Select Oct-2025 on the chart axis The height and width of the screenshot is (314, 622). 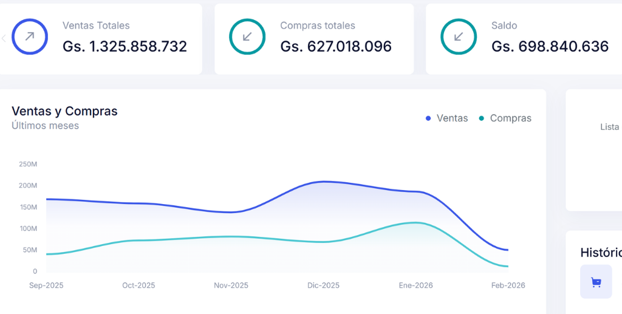(138, 285)
